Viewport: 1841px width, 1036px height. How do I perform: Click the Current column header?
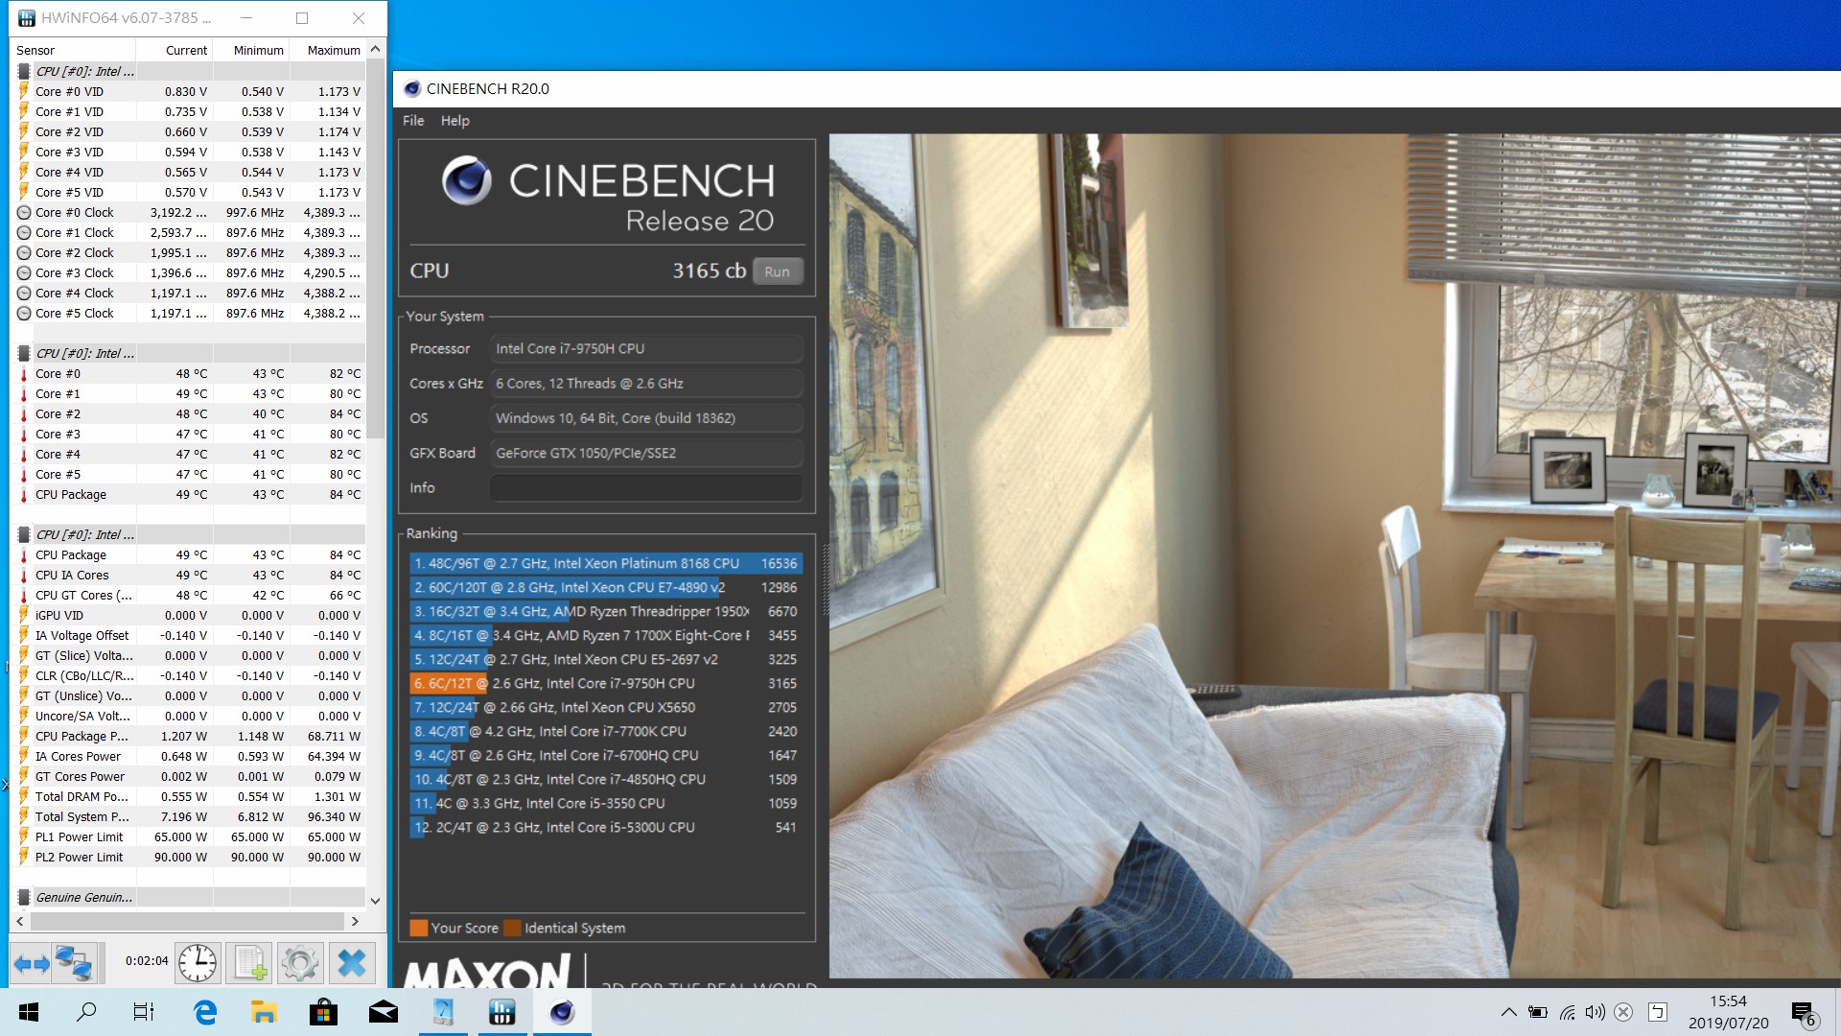tap(175, 50)
